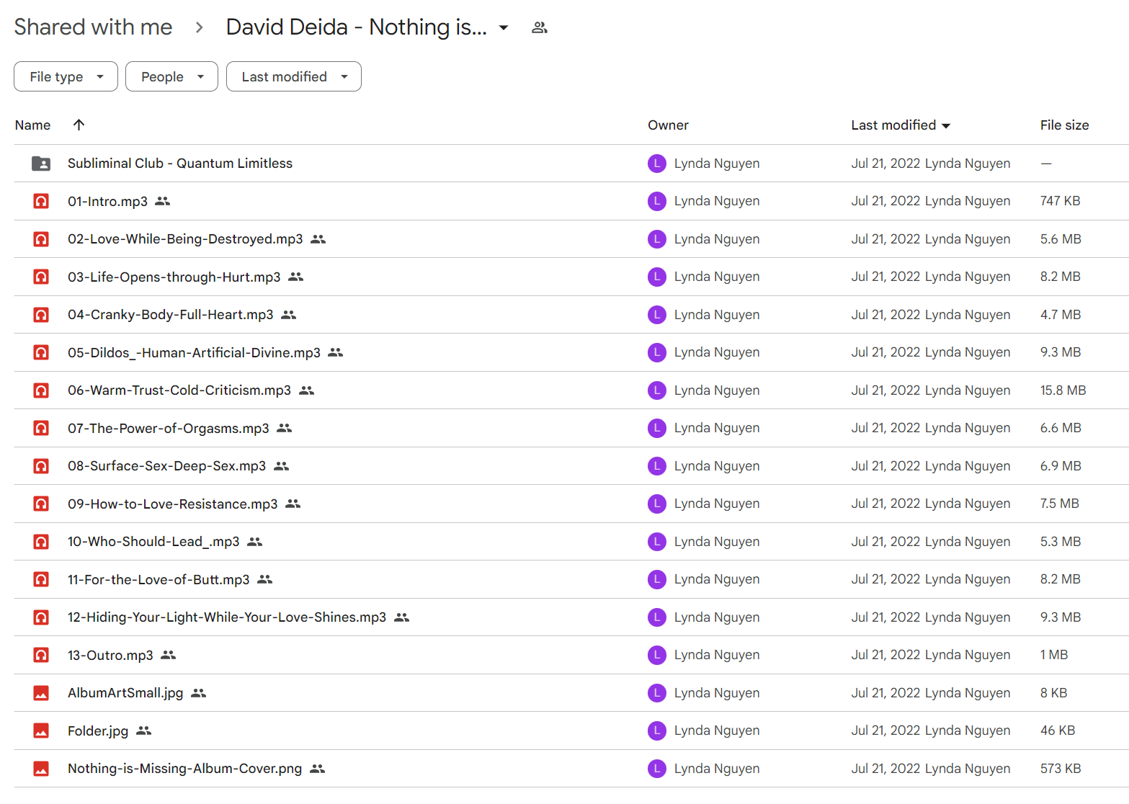Click the audio icon for 12-Hiding-Your-Light file
1129x804 pixels.
(41, 617)
